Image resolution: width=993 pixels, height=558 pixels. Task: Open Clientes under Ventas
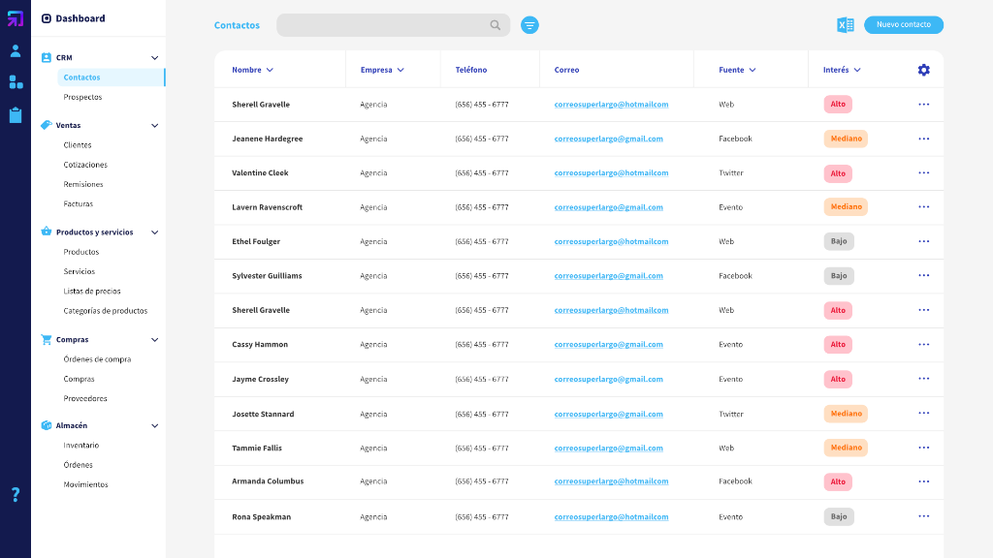point(78,145)
